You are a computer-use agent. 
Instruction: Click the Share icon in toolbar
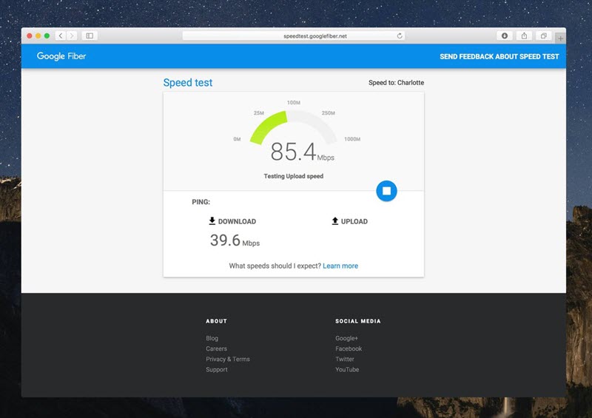(524, 36)
